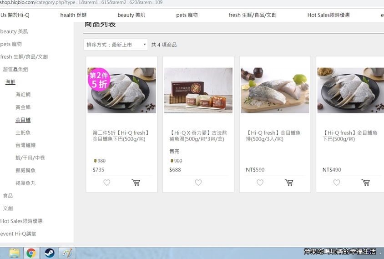
Task: Click the NT$490 price
Action: [332, 170]
